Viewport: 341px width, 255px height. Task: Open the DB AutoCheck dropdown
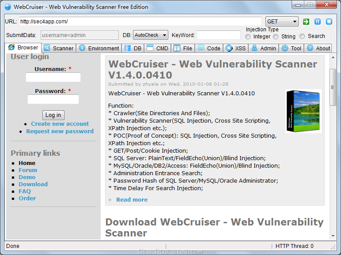151,35
